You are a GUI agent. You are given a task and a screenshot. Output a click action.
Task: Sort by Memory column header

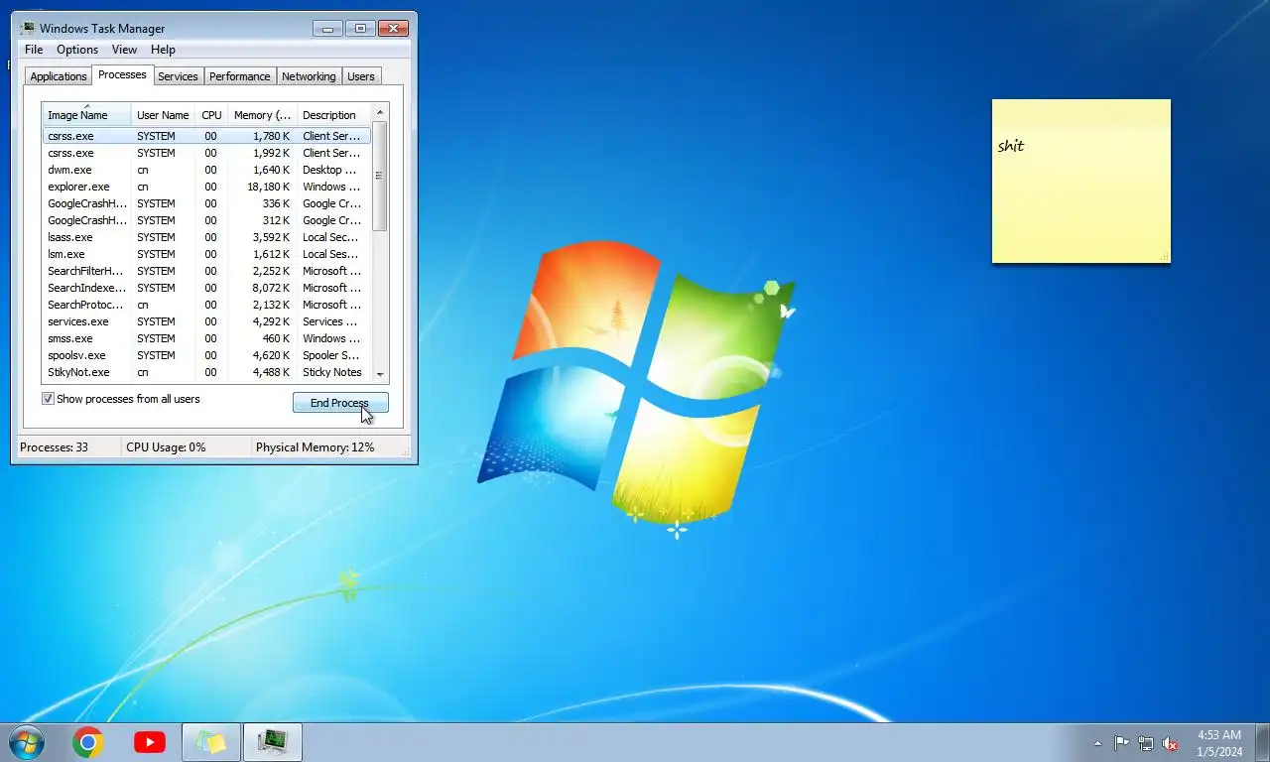point(262,115)
